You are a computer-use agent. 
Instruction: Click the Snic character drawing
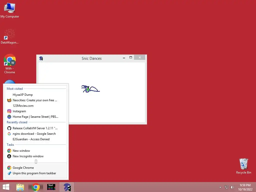(x=90, y=89)
